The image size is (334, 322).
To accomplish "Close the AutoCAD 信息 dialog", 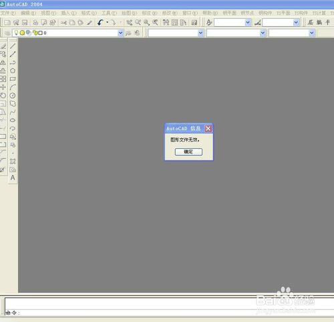I will 208,128.
